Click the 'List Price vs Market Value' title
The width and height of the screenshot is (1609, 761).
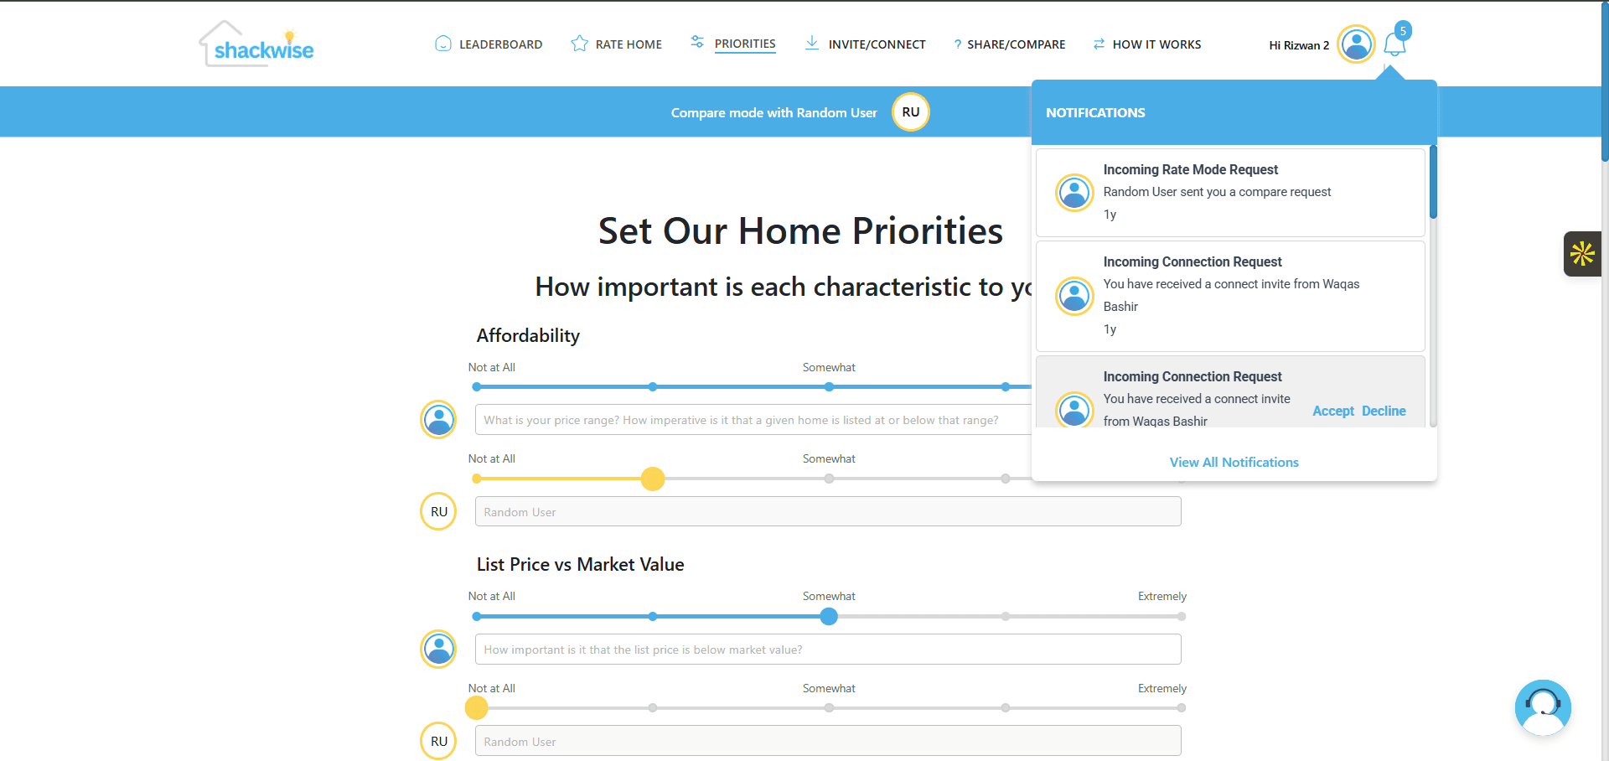(x=580, y=564)
